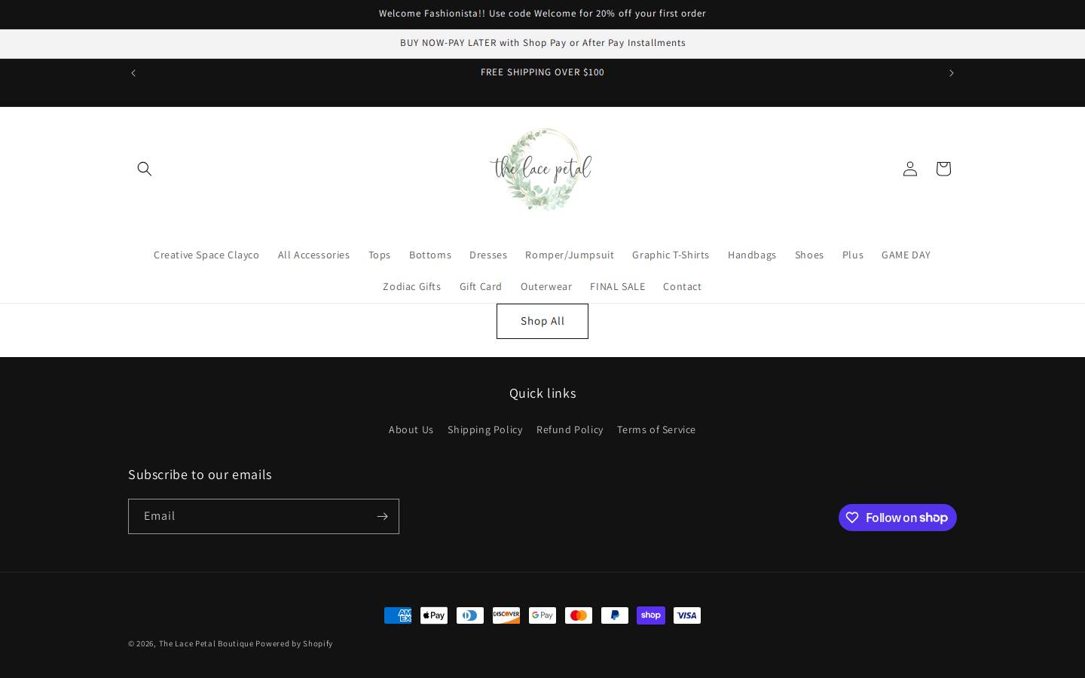Browse the Dresses category
Screen dimensions: 1085x678
488,255
